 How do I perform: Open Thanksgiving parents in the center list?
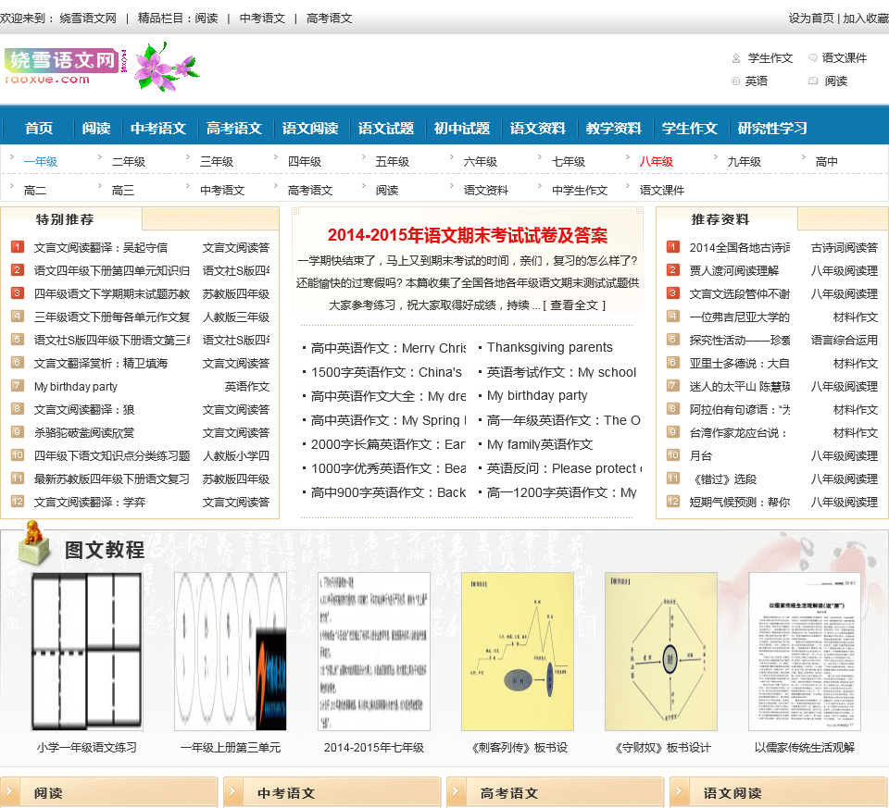coord(550,347)
